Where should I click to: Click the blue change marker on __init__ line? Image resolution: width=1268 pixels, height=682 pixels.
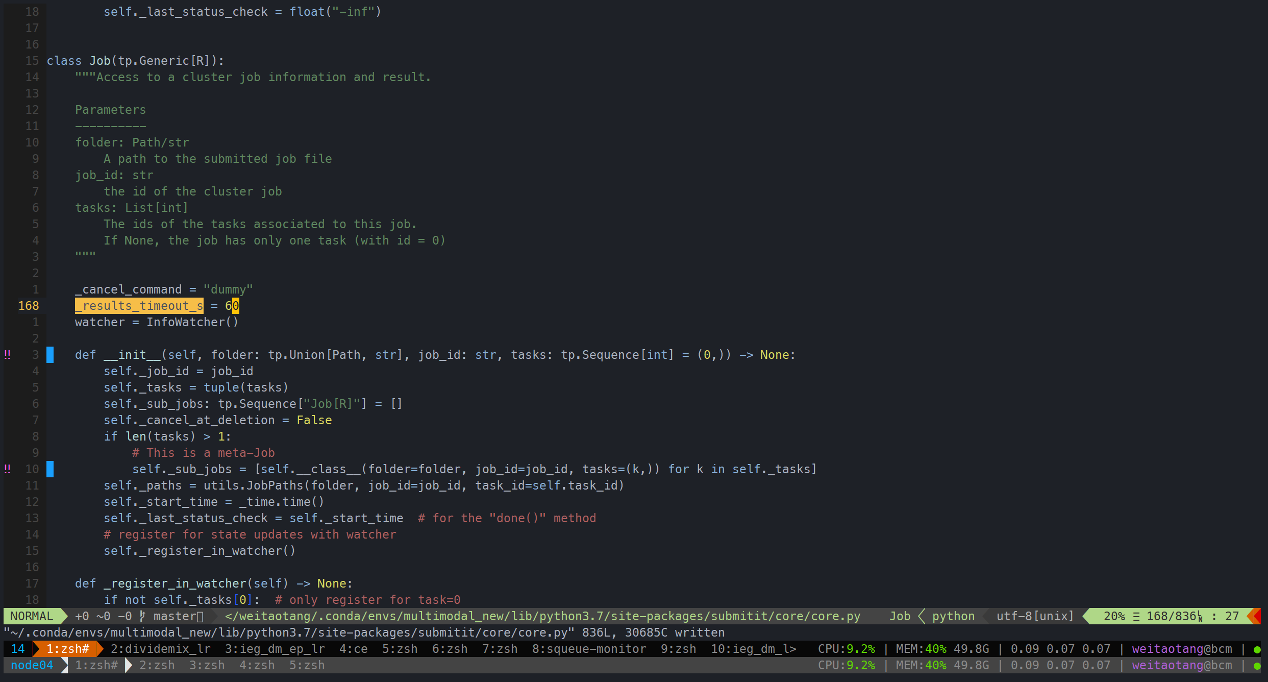[50, 355]
